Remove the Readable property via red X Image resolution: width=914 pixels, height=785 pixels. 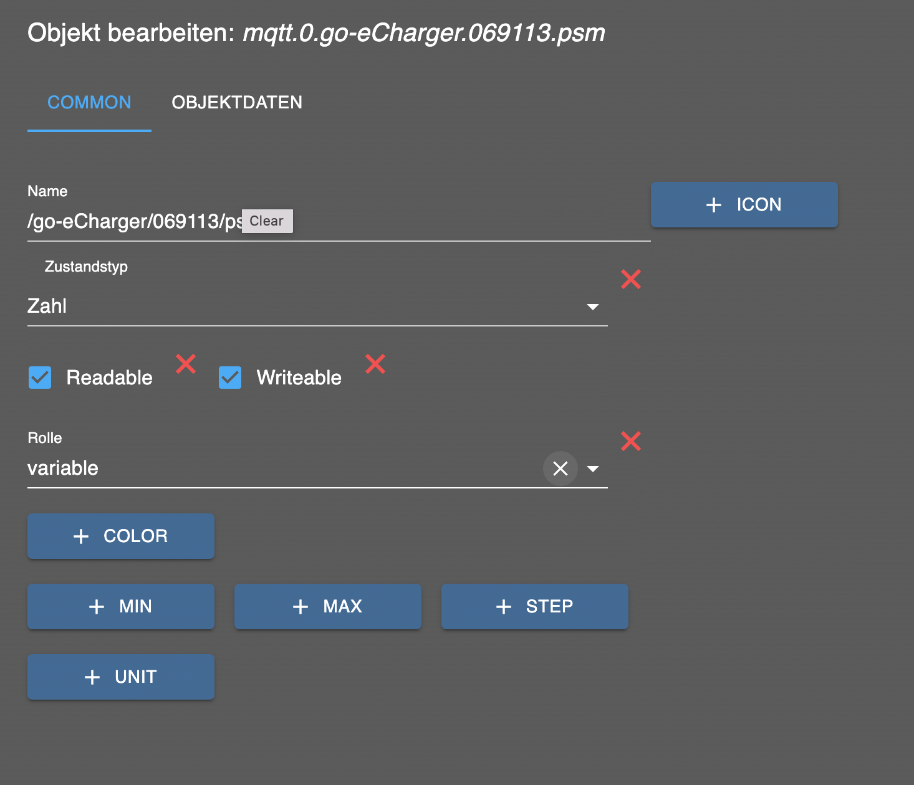click(x=186, y=364)
